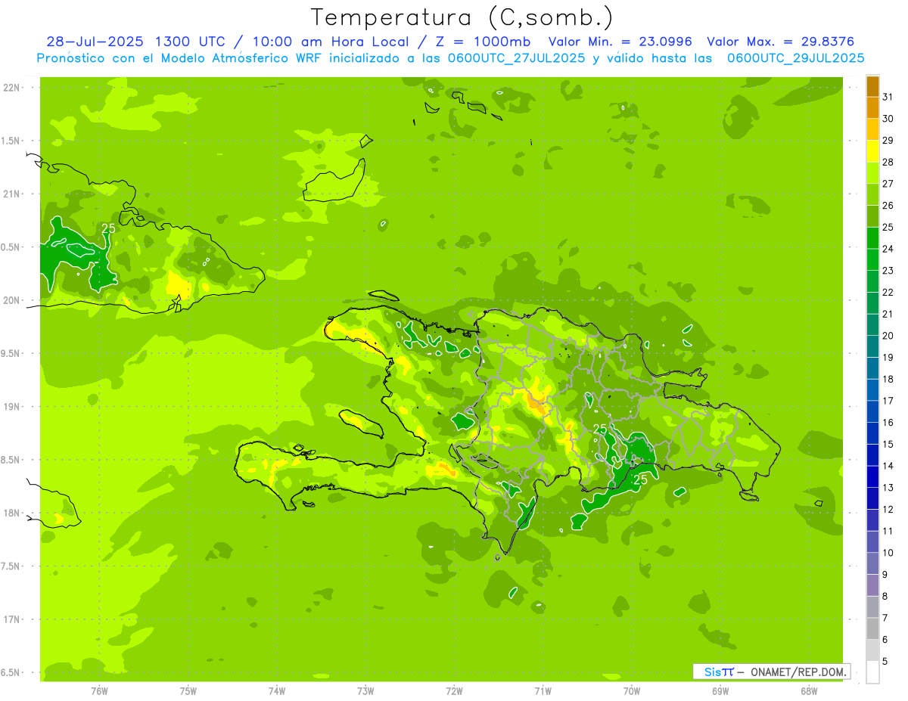Click the "70W" longitude axis label
This screenshot has width=908, height=701.
coord(632,691)
